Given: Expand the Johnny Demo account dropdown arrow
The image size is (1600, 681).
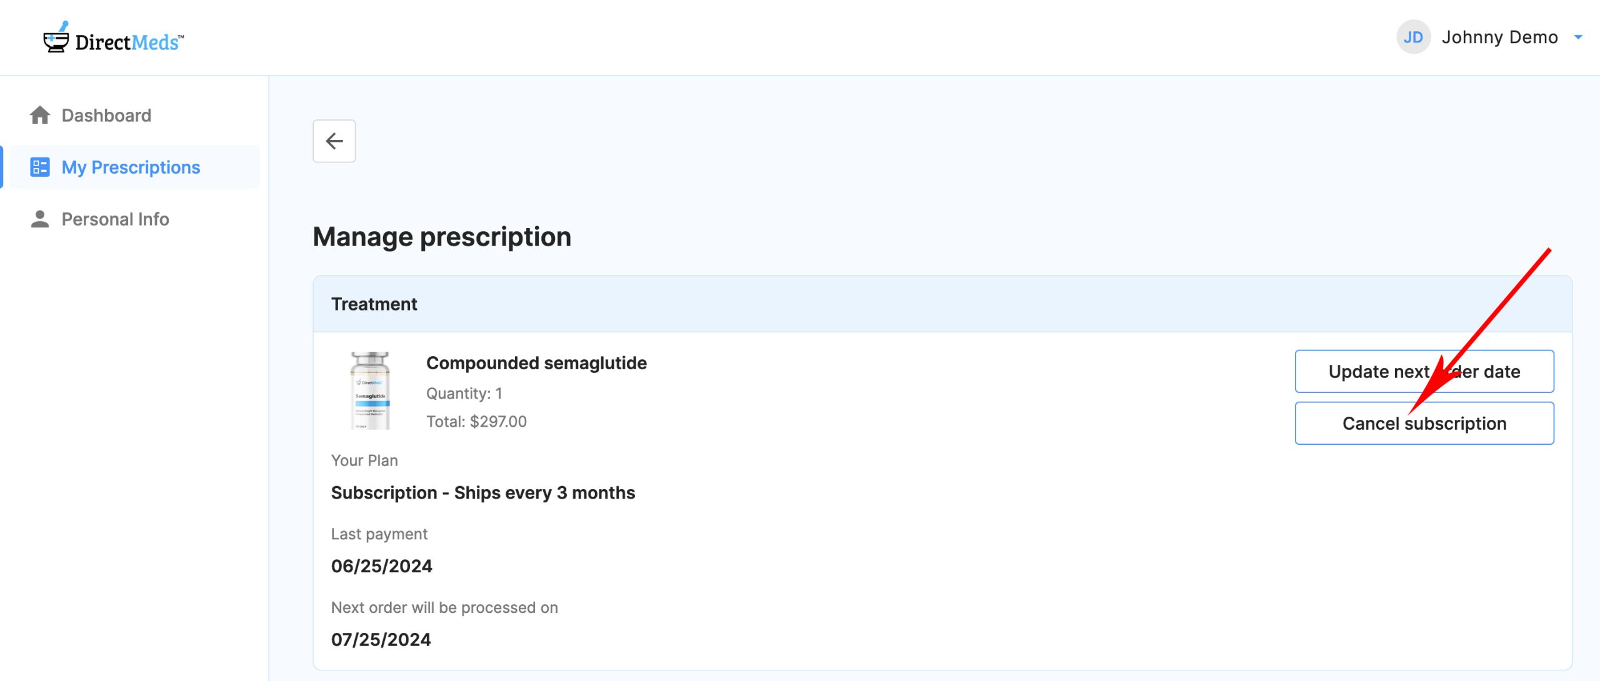Looking at the screenshot, I should (1578, 37).
